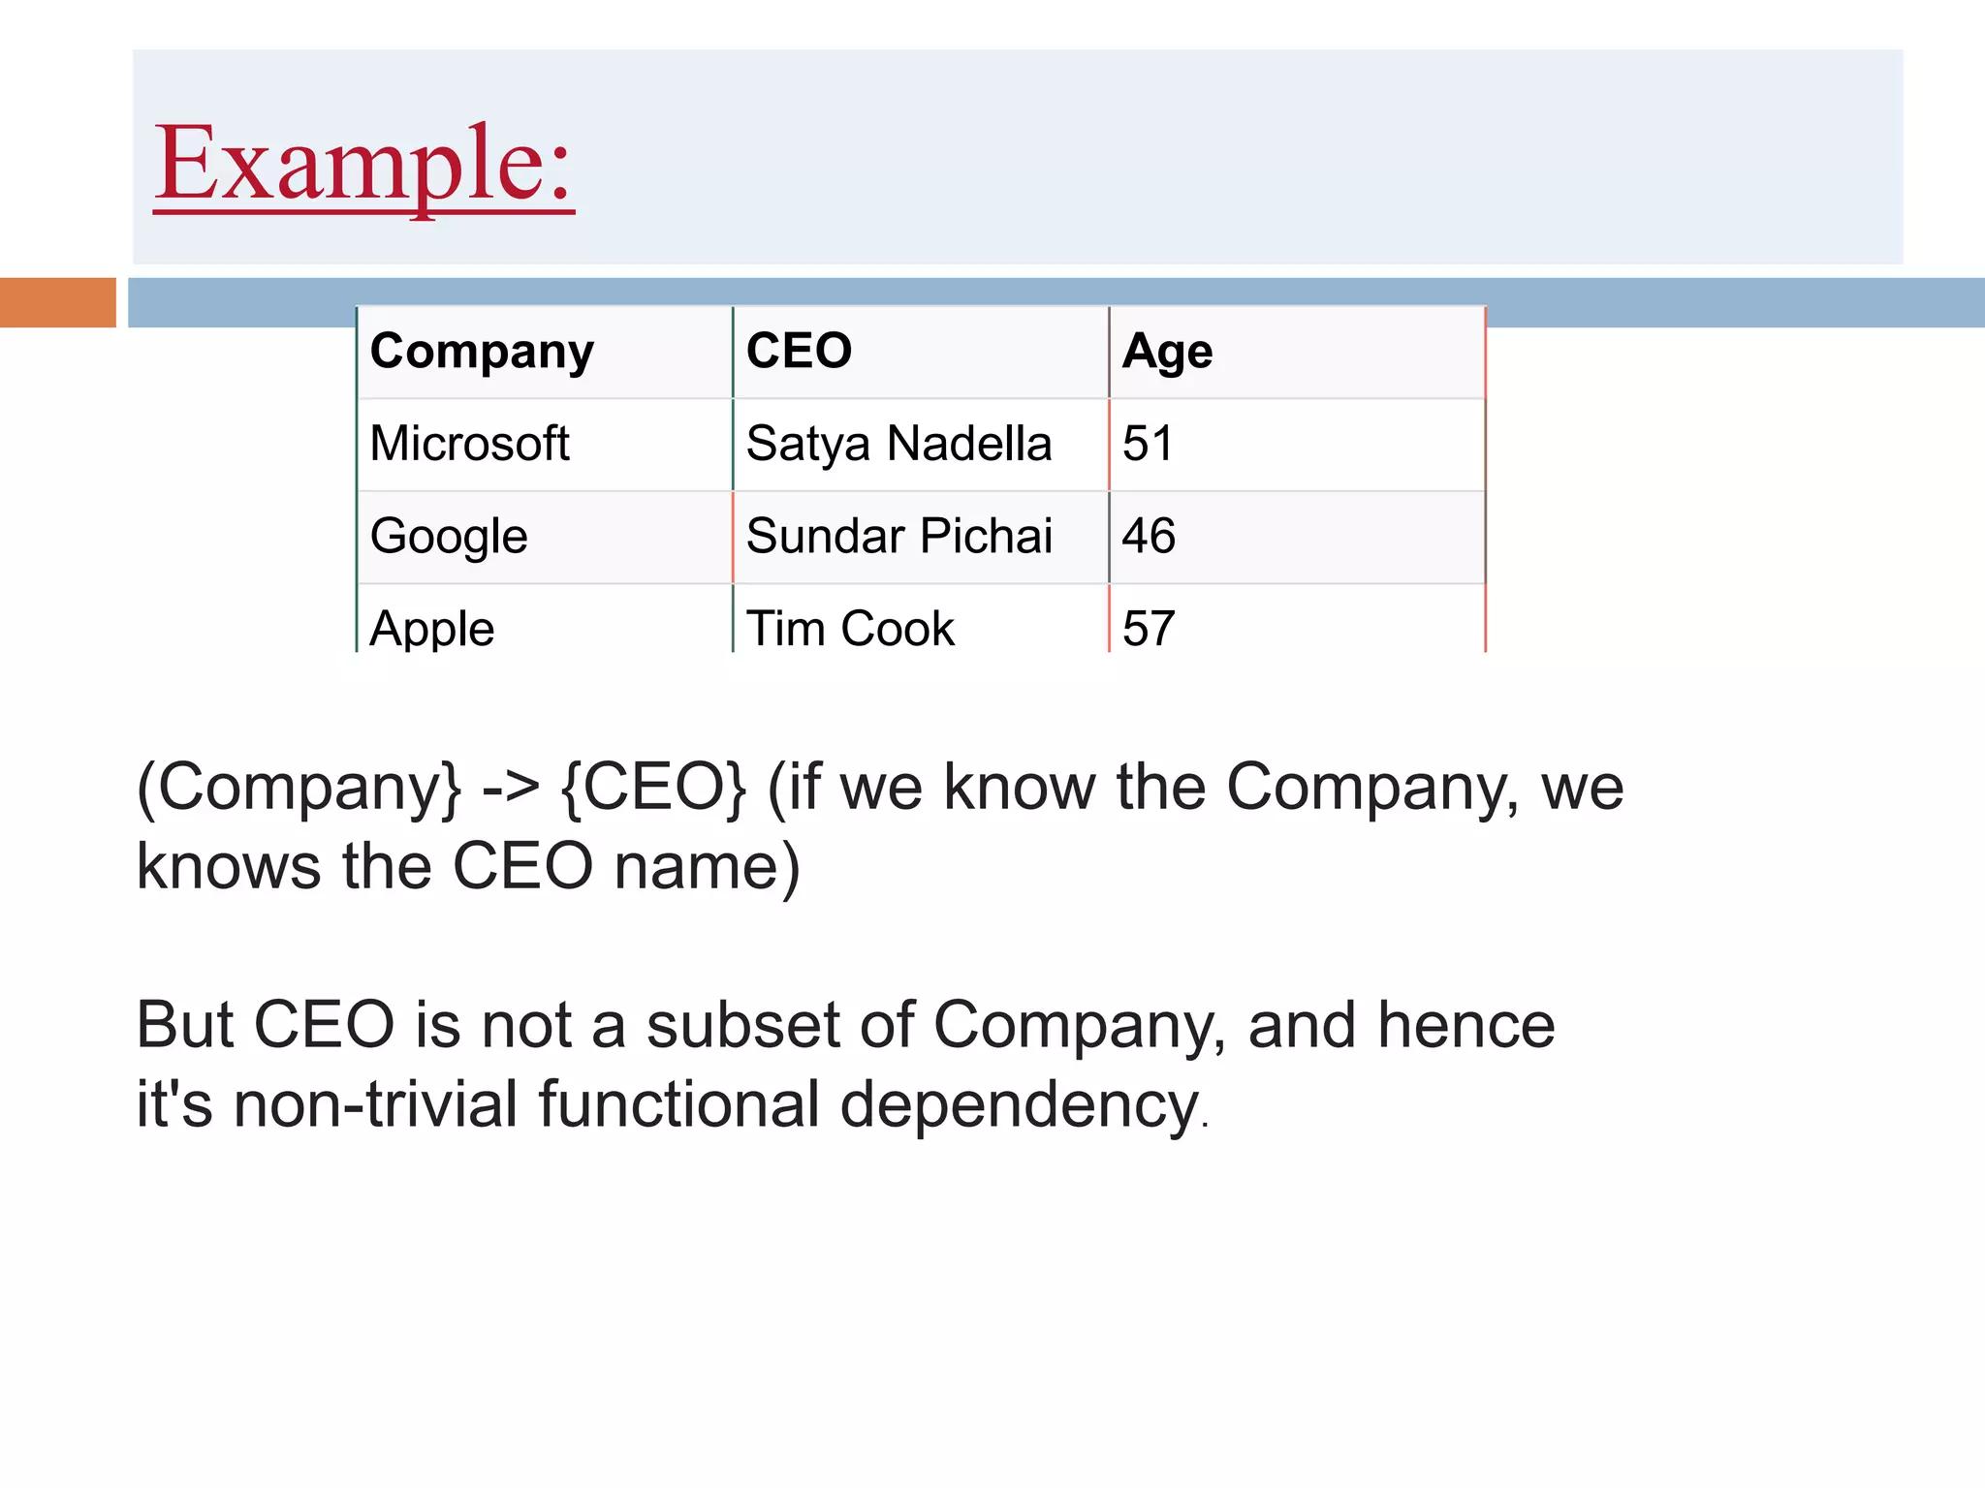Select the Company column header
The image size is (1985, 1488).
[482, 351]
